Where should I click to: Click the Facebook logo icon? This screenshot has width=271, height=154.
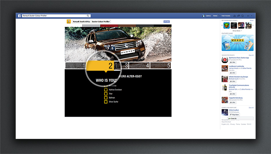click(20, 16)
